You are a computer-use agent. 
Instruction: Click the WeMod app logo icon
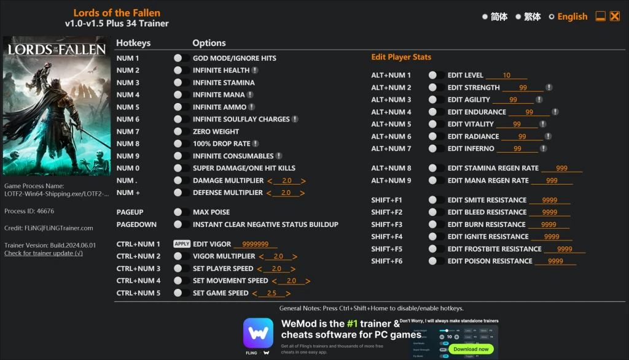pos(258,333)
